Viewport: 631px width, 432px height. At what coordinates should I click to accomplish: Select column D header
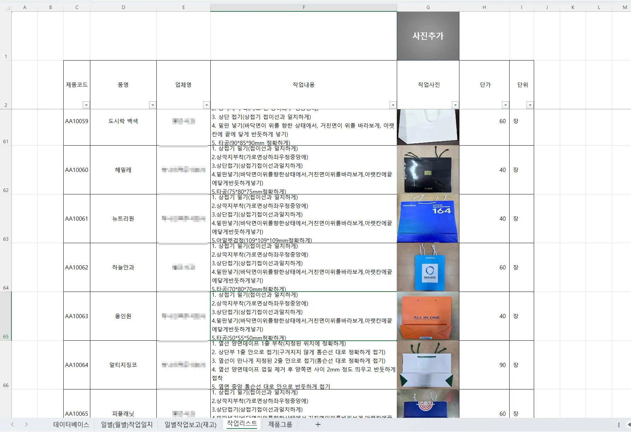point(123,7)
